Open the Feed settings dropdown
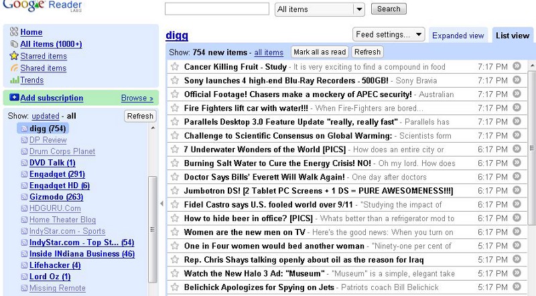 pyautogui.click(x=389, y=34)
